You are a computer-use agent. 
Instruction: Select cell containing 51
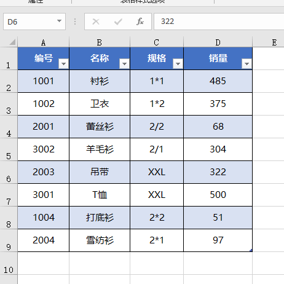click(218, 218)
